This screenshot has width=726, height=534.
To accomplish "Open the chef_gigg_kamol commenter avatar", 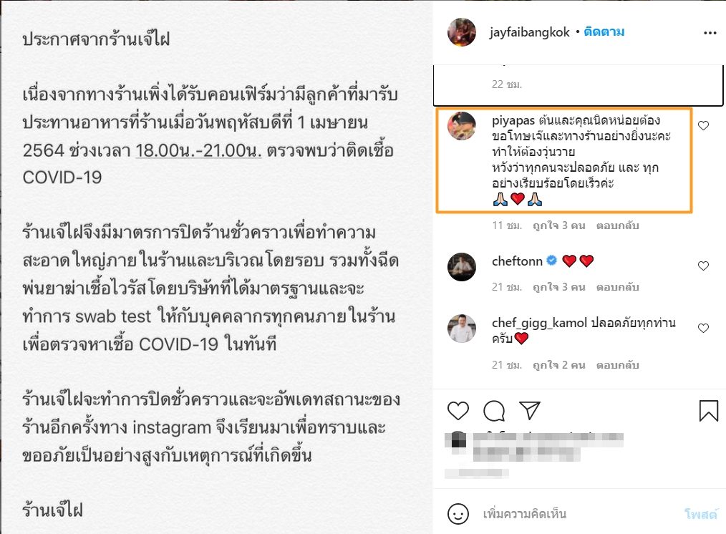I will [462, 329].
